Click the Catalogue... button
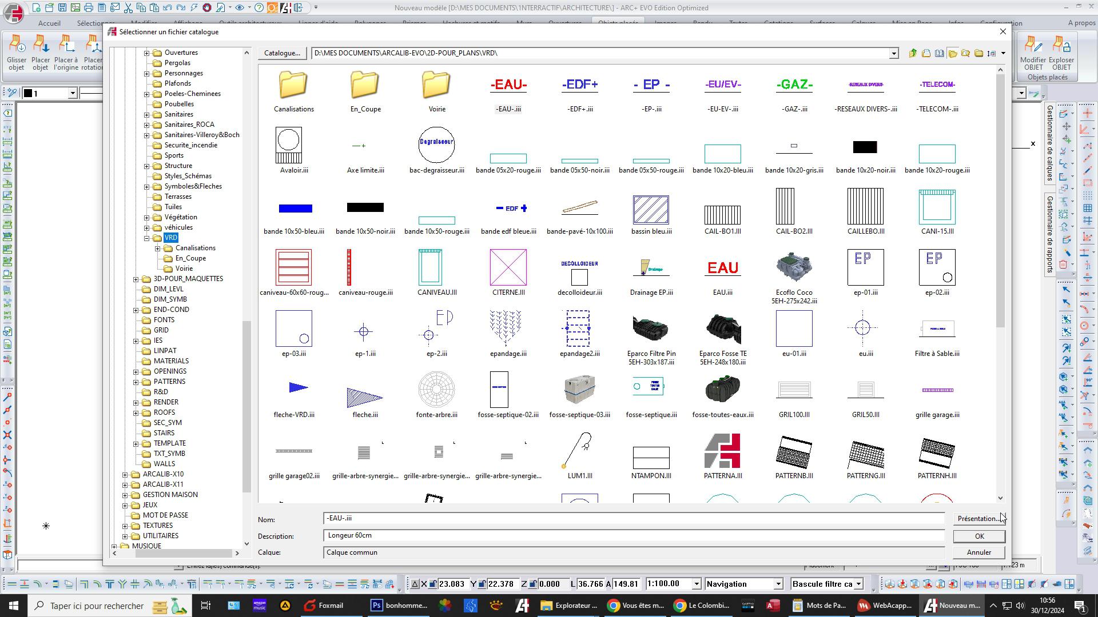 [x=281, y=53]
